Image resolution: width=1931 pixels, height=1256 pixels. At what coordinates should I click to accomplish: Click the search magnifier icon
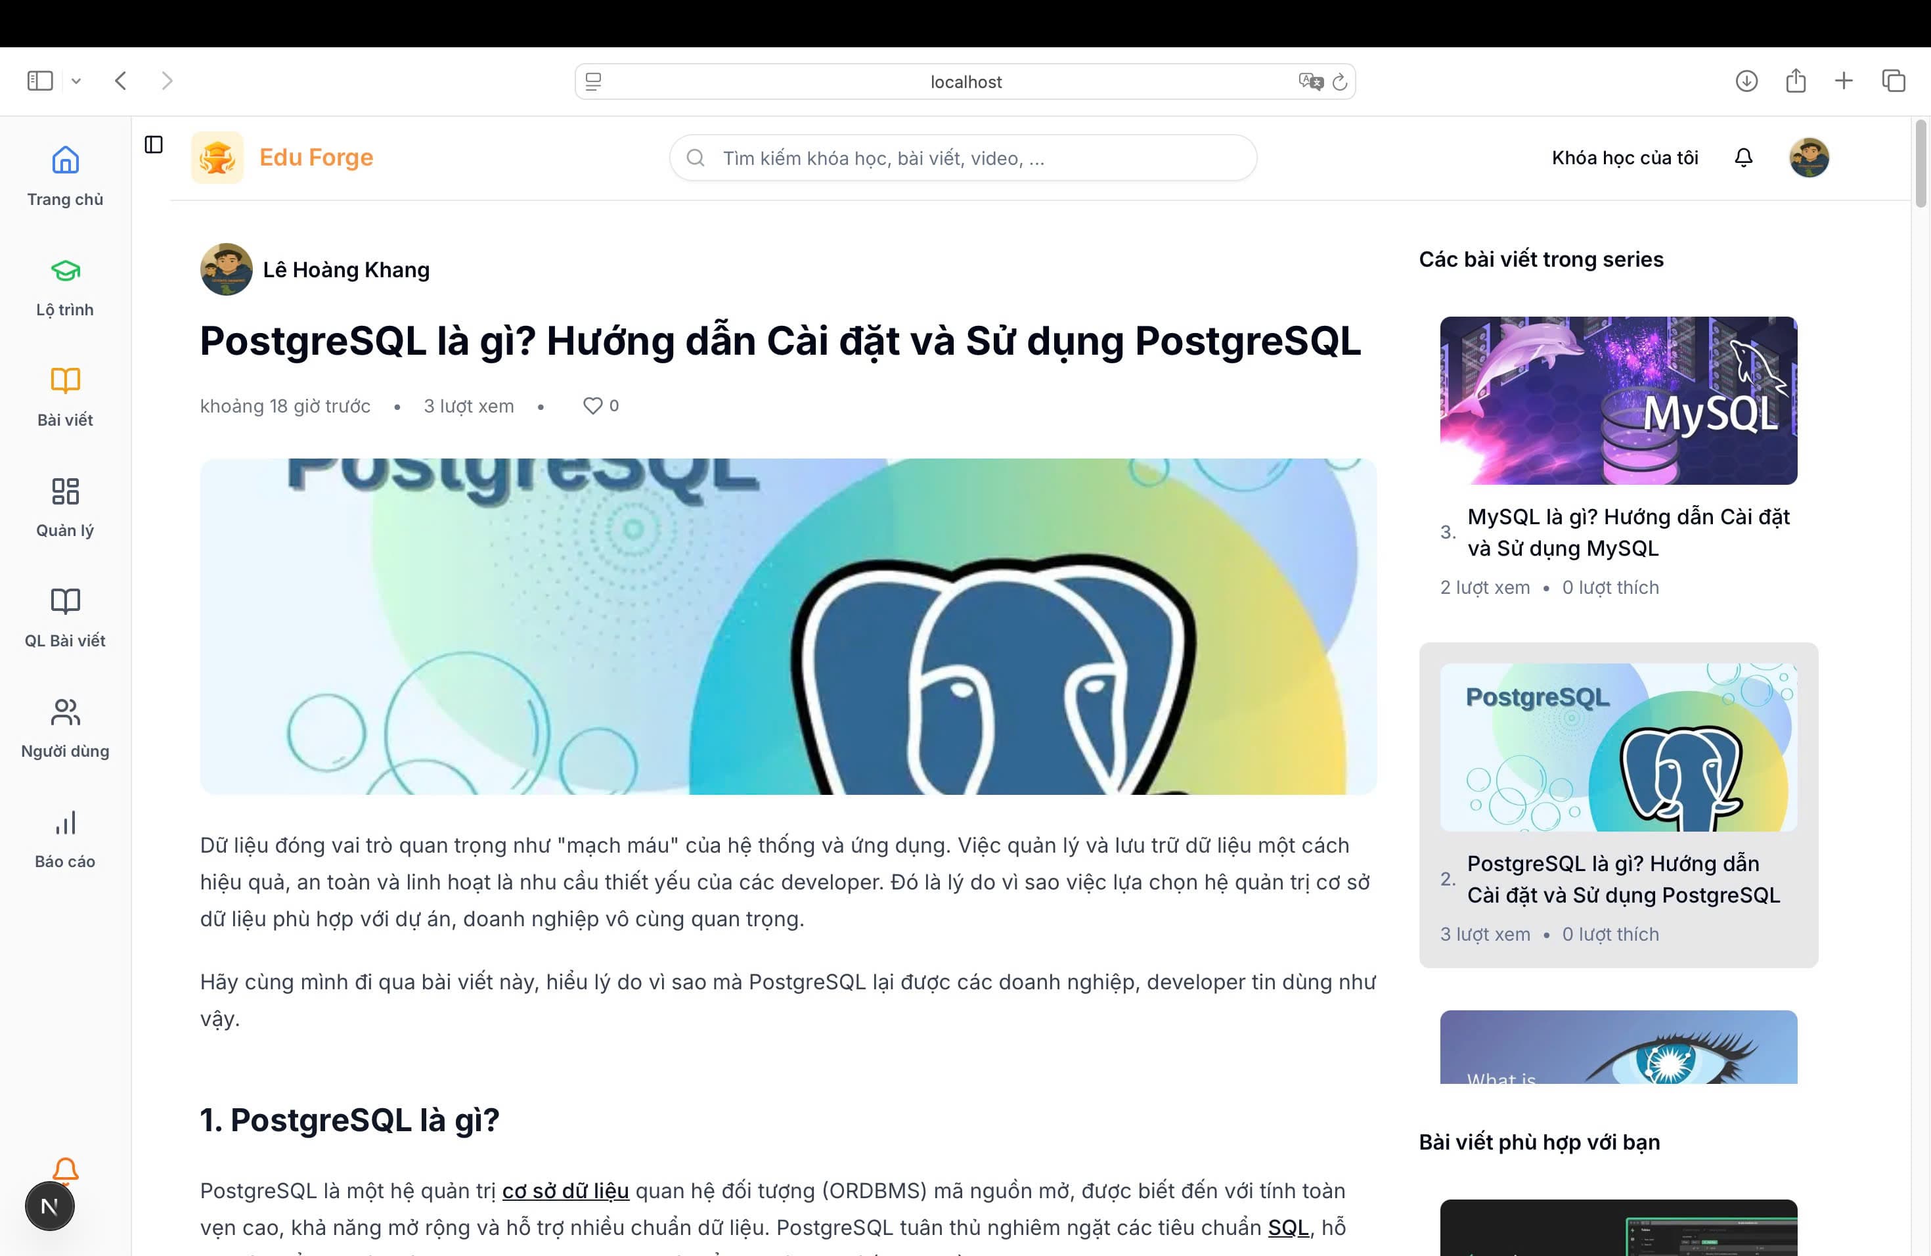point(696,158)
